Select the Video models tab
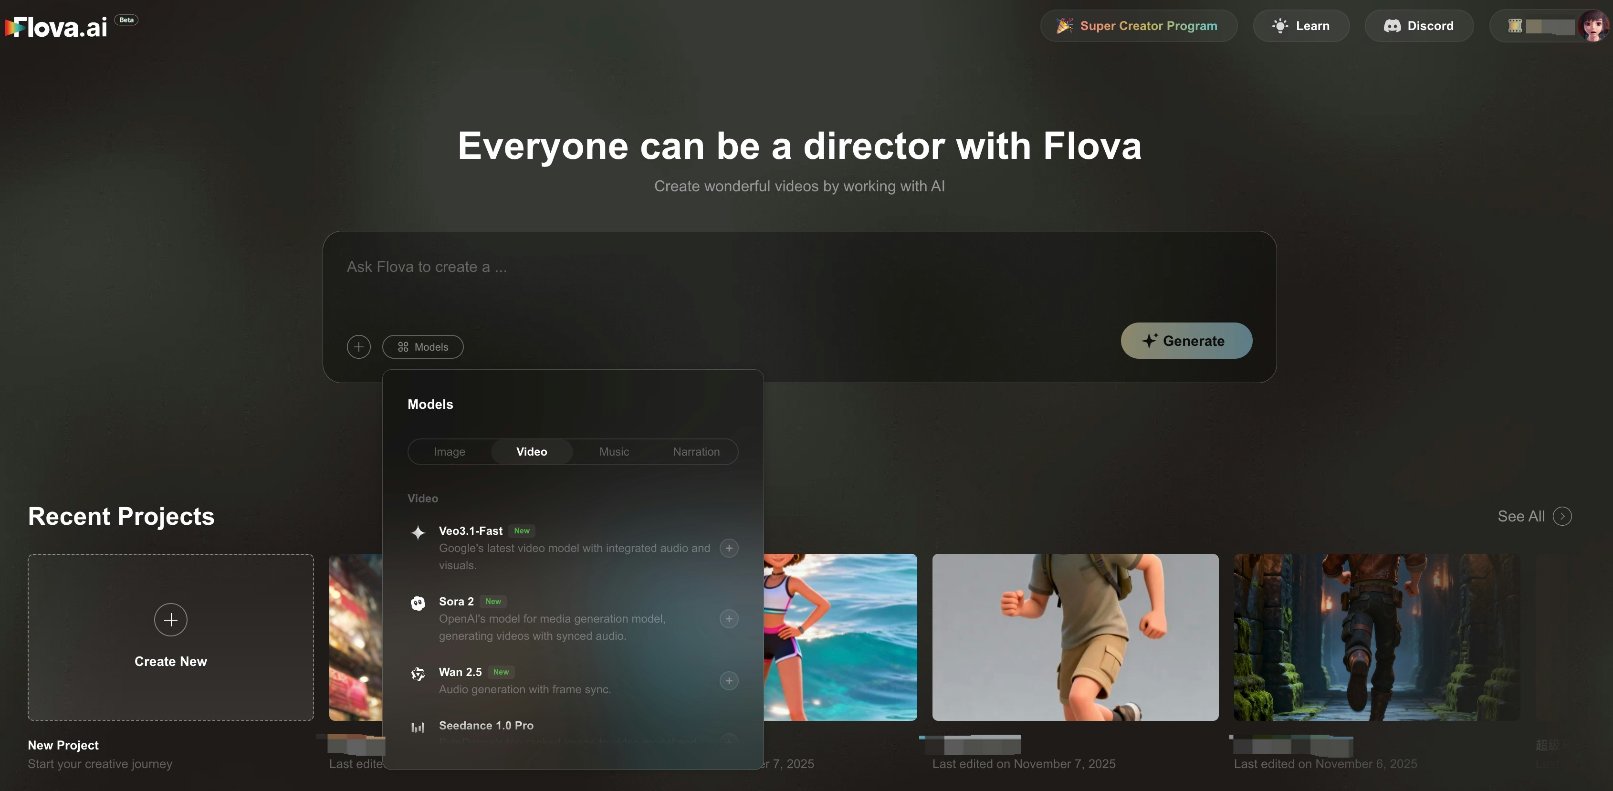1613x791 pixels. (532, 451)
